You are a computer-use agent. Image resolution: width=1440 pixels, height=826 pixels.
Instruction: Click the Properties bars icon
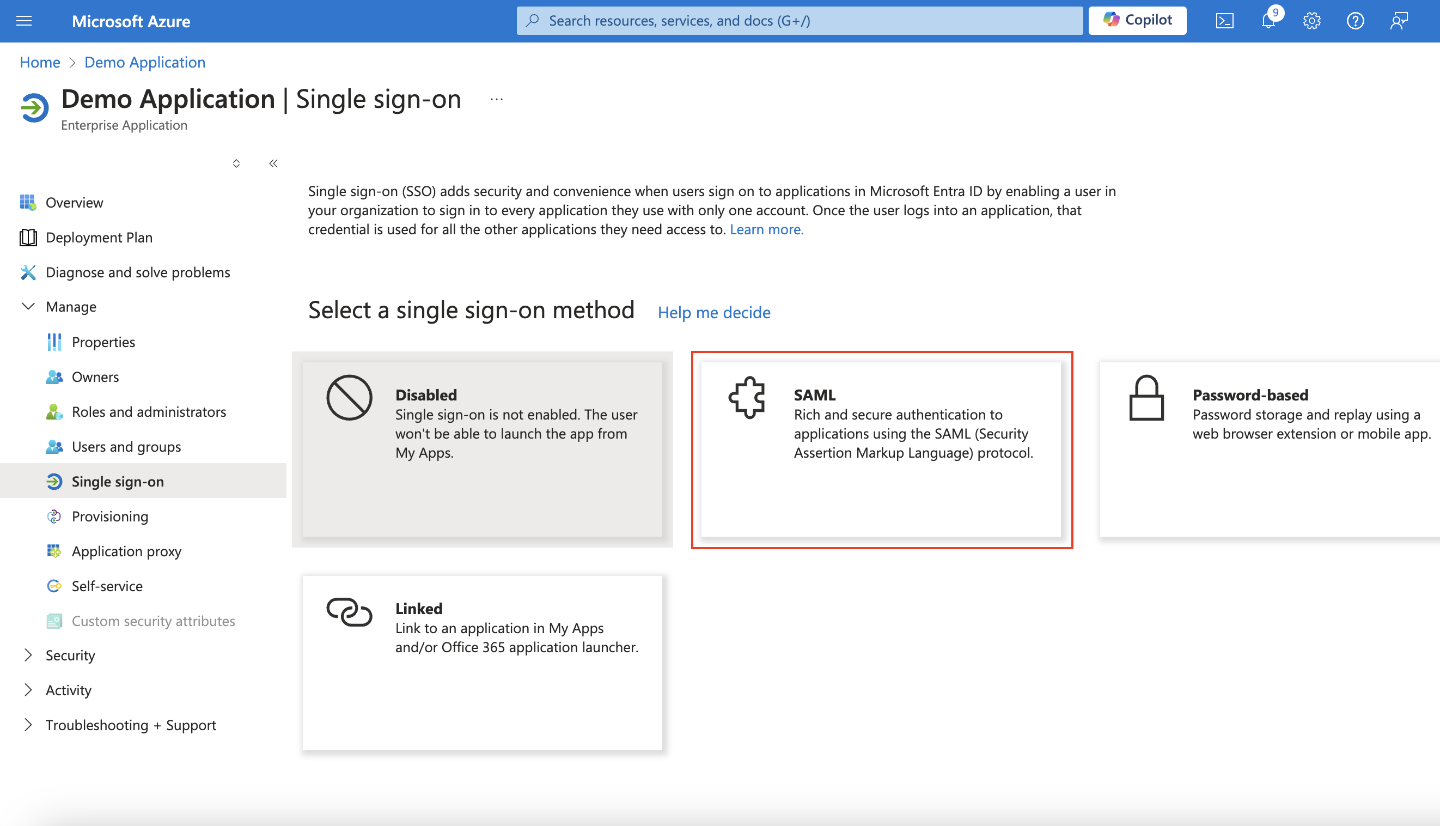54,342
